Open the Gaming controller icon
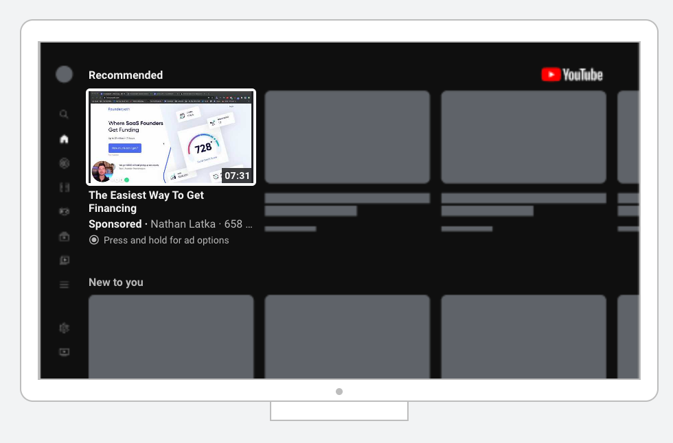Image resolution: width=673 pixels, height=443 pixels. click(64, 212)
